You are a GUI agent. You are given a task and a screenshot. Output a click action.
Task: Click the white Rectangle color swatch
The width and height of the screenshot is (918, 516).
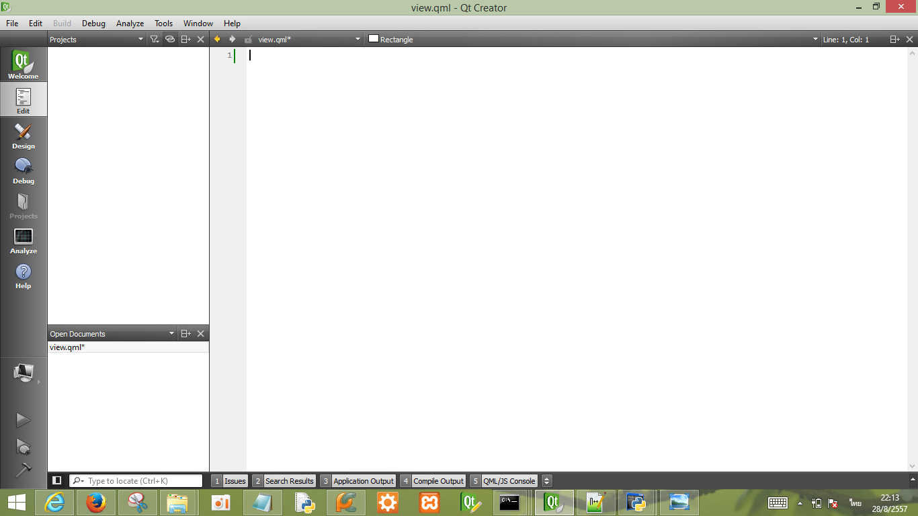click(x=374, y=39)
